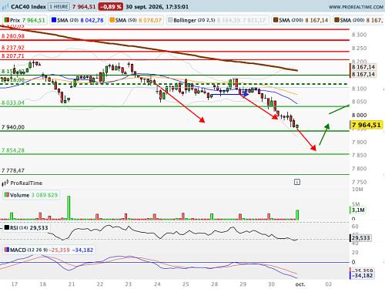Click the blue SMA (20) color swatch
385x289 pixels.
point(54,20)
